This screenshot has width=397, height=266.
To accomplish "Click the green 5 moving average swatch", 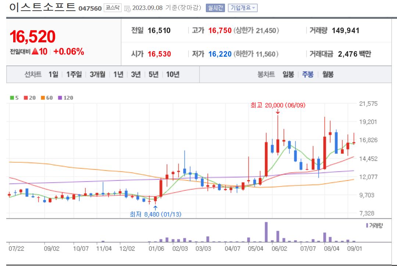I will pos(12,98).
